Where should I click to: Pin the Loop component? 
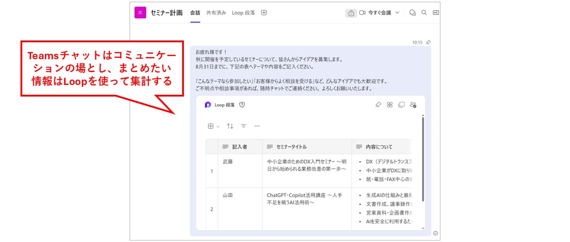378,105
